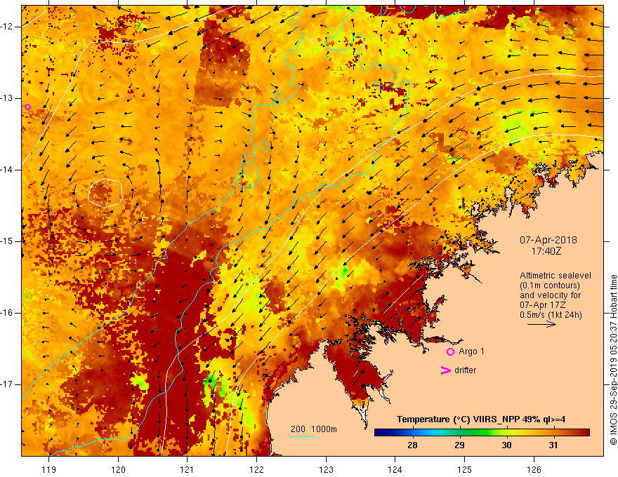Click the '28' colorbar tick label

coord(412,445)
